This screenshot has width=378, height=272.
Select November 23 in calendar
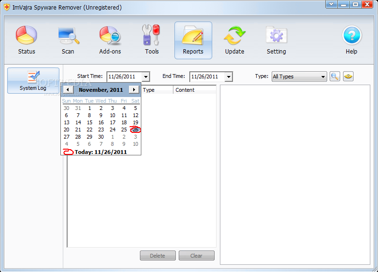[101, 130]
